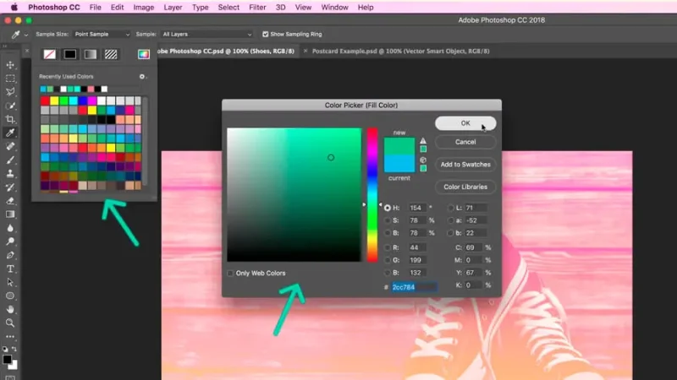Click the foreground color swatch in toolbar

click(x=7, y=360)
